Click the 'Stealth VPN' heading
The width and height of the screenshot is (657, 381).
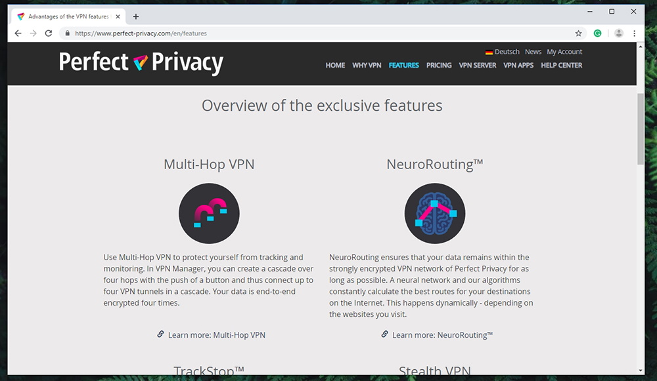coord(434,370)
